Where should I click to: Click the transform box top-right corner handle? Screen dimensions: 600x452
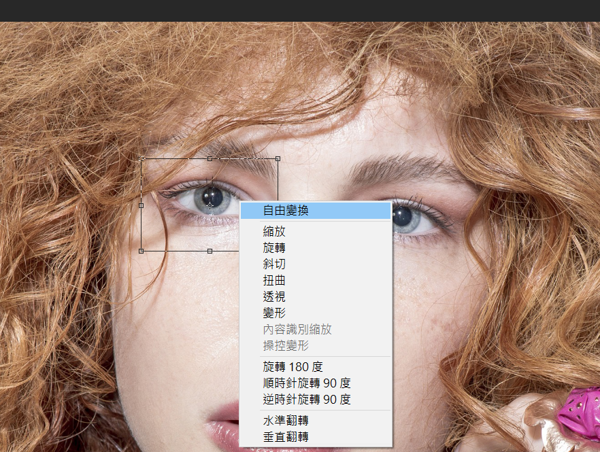tap(278, 158)
